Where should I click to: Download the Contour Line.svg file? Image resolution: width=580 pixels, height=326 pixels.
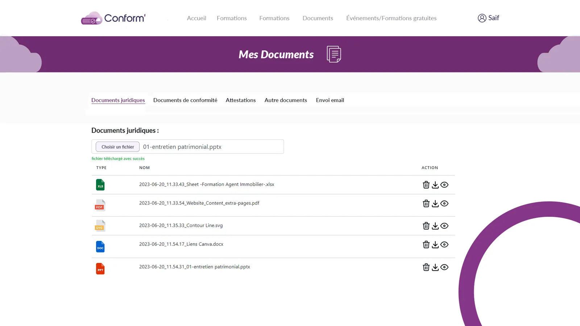coord(435,226)
